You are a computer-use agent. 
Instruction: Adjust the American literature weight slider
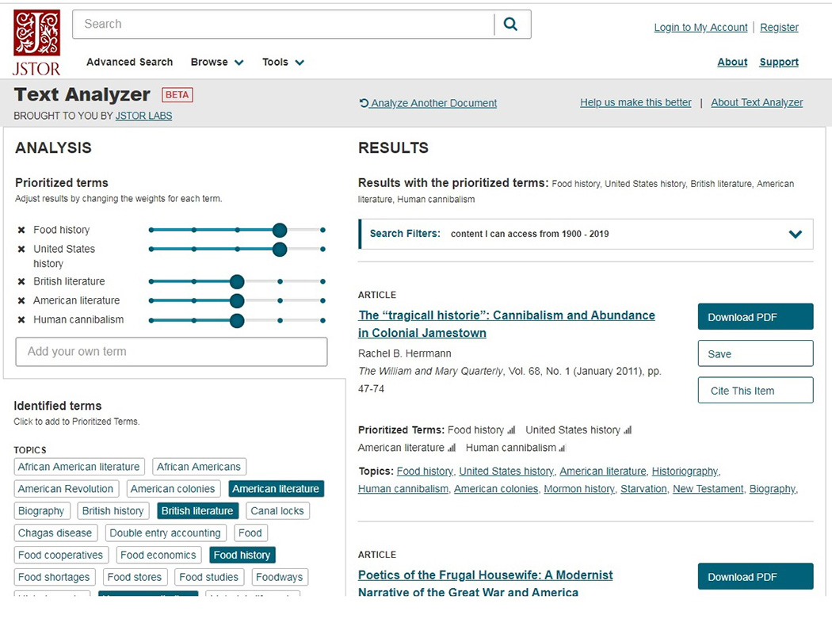237,300
